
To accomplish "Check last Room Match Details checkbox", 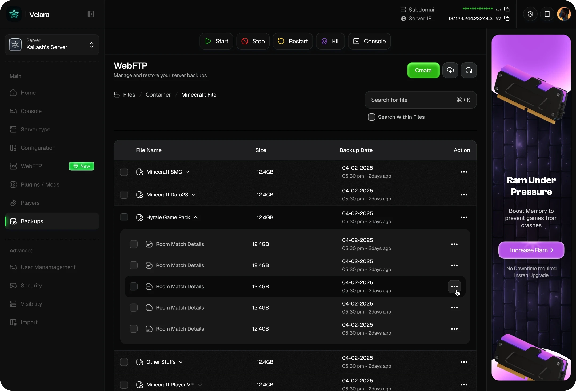I will point(134,329).
